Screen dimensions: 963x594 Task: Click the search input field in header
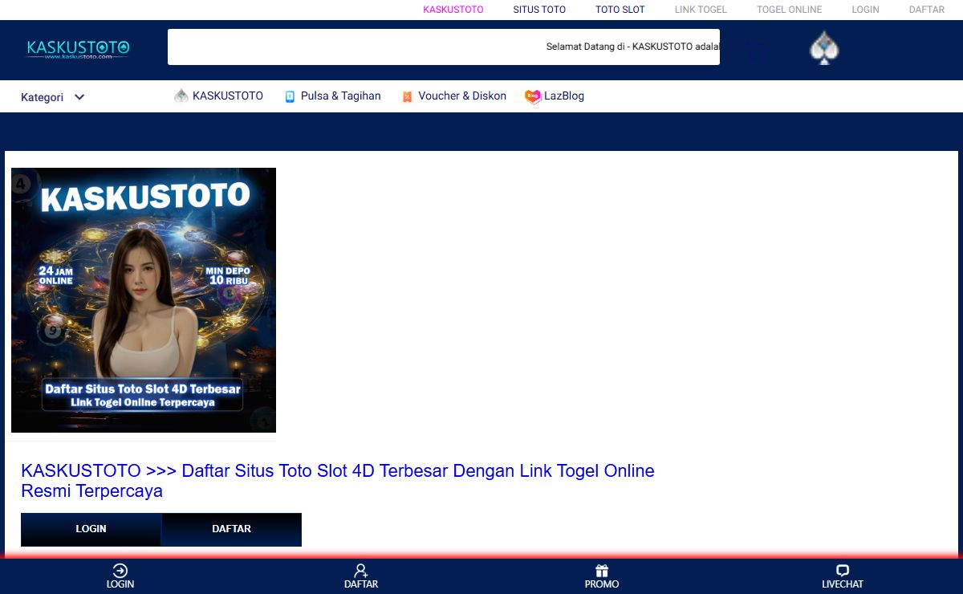(x=444, y=47)
